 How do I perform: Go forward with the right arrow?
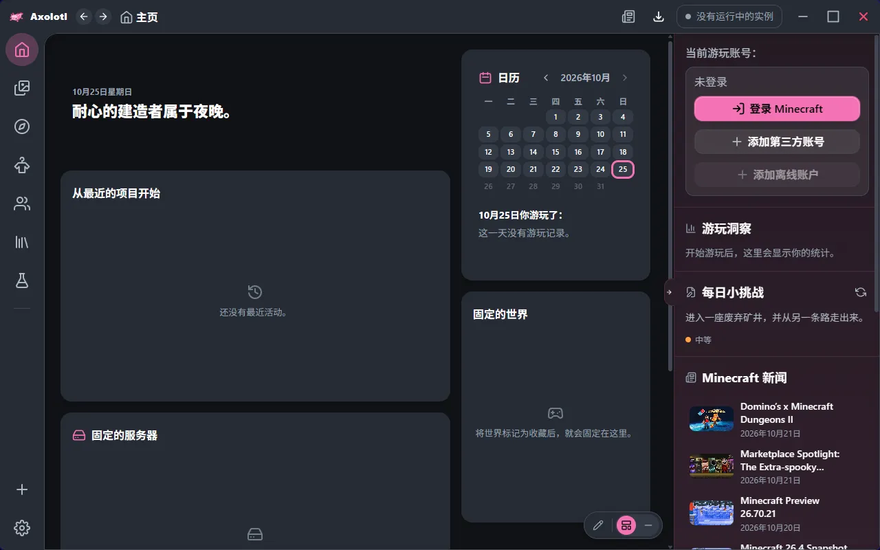point(103,16)
